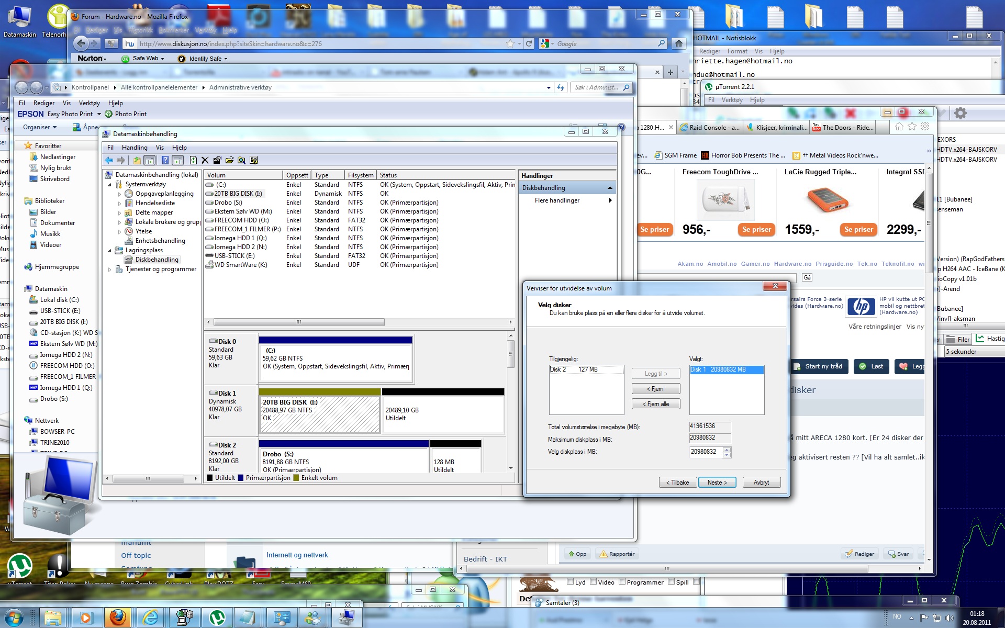1005x628 pixels.
Task: Check the Spill checkbox
Action: pyautogui.click(x=672, y=581)
